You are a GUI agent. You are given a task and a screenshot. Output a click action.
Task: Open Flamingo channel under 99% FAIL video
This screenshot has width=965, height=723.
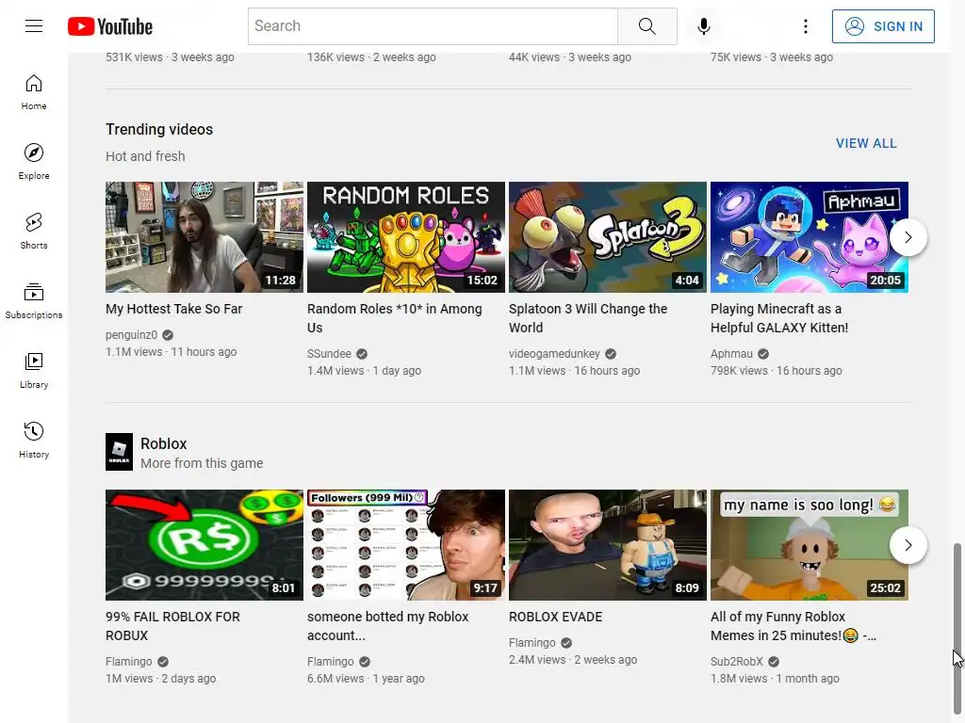click(128, 662)
